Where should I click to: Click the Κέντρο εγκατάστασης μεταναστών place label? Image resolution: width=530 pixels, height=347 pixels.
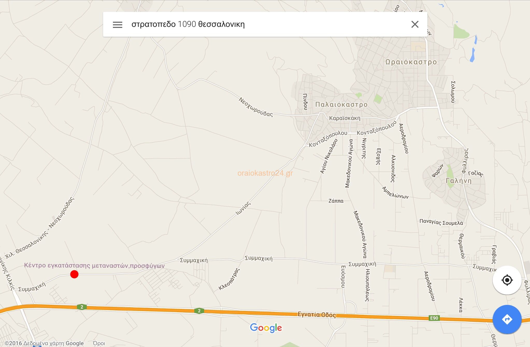tap(94, 265)
